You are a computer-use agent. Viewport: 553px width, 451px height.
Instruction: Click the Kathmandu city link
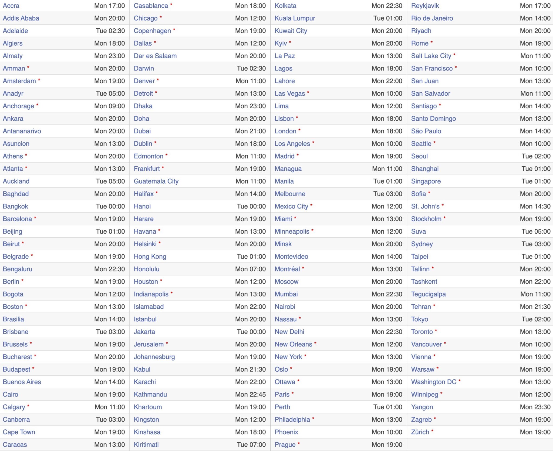pyautogui.click(x=150, y=395)
